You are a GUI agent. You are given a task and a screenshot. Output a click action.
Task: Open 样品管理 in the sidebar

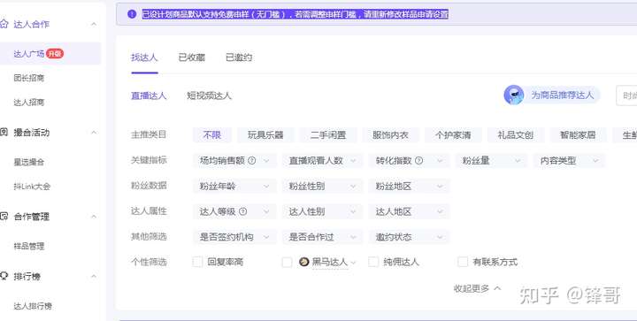29,246
